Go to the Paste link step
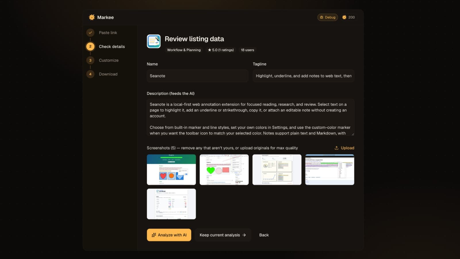The width and height of the screenshot is (460, 259). pyautogui.click(x=108, y=33)
